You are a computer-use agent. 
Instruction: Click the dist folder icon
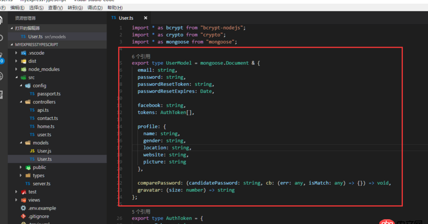(24, 61)
